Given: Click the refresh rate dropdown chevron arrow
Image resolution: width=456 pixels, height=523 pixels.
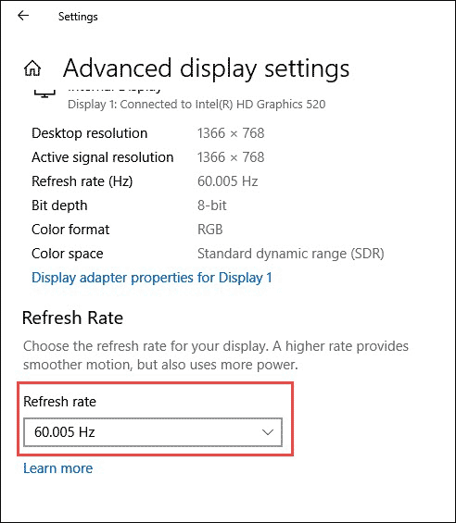Looking at the screenshot, I should (x=268, y=432).
